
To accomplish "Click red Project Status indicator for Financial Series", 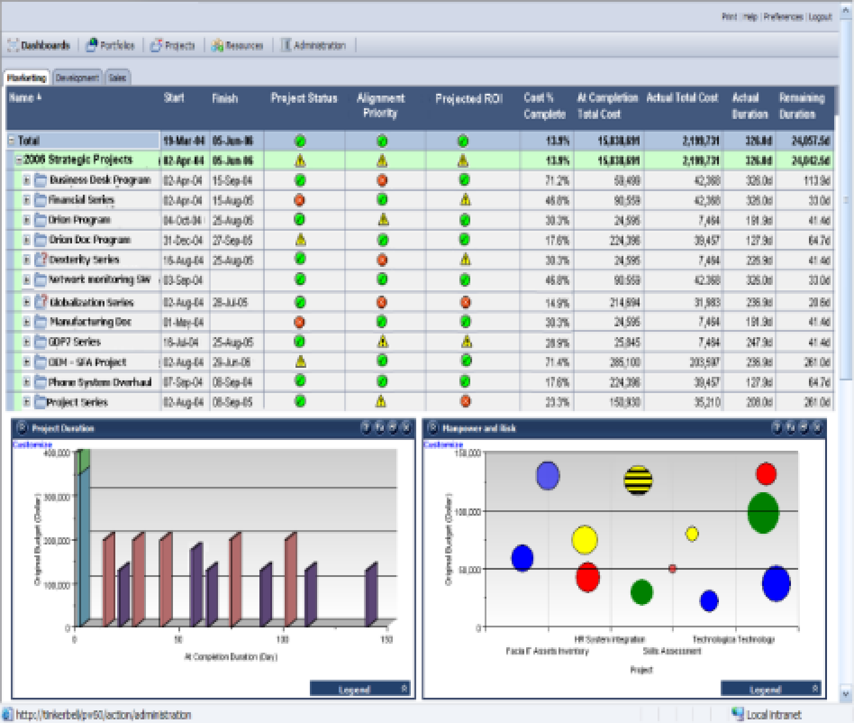I will 300,200.
